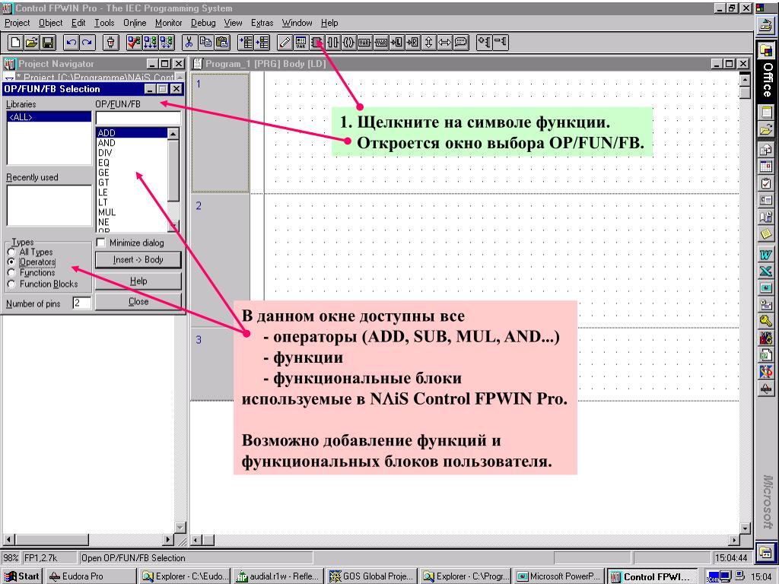779x584 pixels.
Task: Open the Object menu
Action: point(51,23)
